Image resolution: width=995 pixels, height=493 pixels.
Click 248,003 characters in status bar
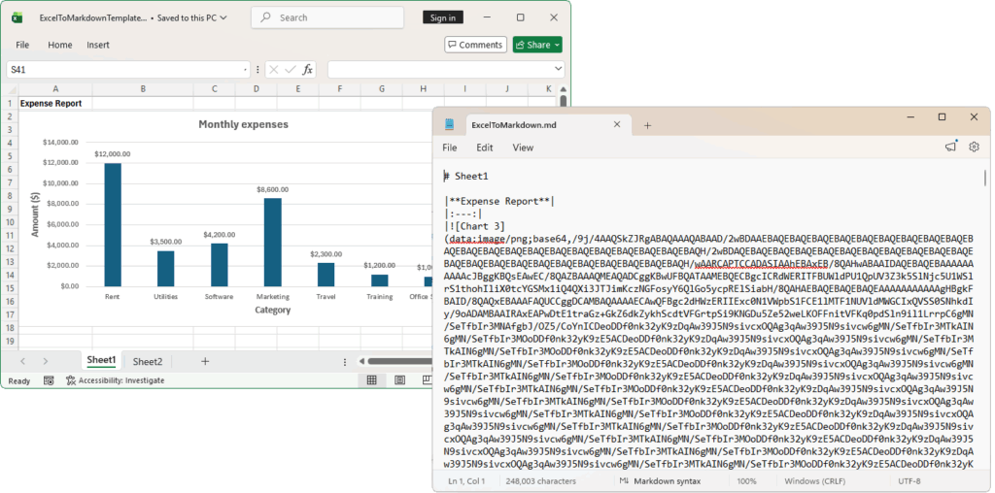click(x=538, y=481)
